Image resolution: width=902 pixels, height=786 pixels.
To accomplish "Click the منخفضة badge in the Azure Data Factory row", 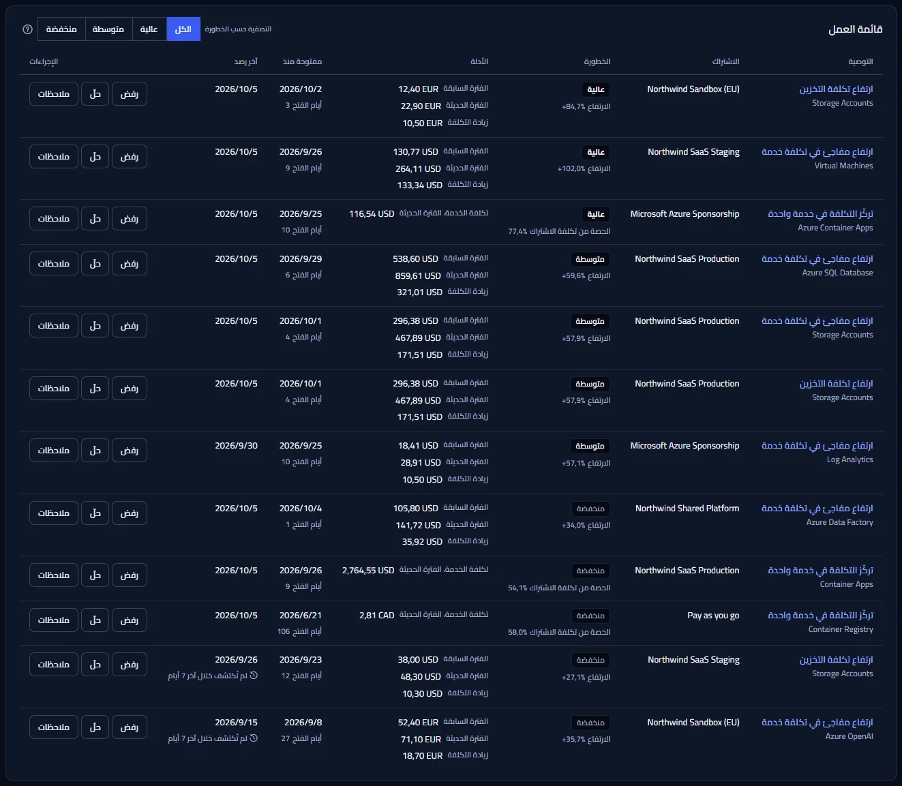I will 590,509.
